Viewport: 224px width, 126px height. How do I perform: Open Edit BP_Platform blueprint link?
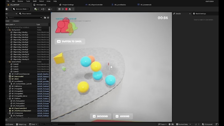(x=43, y=98)
